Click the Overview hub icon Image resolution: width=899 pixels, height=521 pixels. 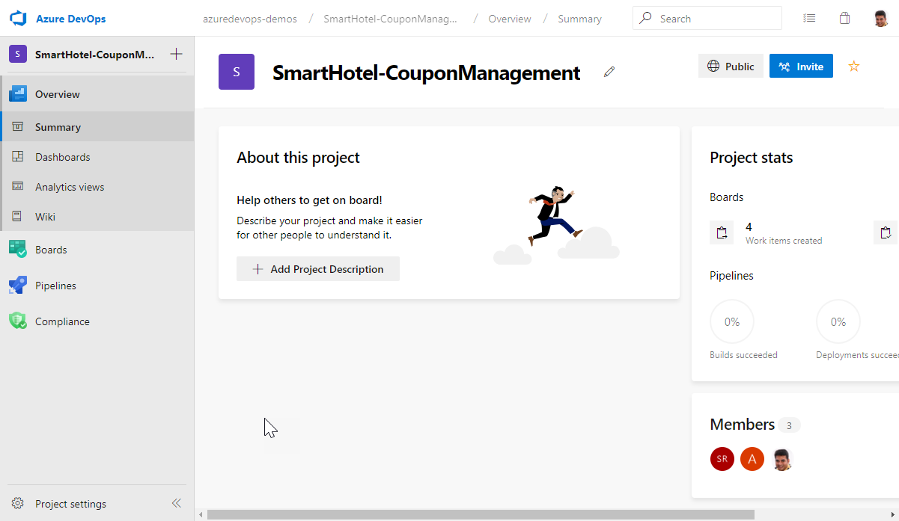(18, 94)
